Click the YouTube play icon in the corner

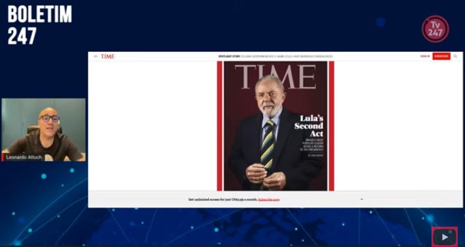click(x=445, y=236)
